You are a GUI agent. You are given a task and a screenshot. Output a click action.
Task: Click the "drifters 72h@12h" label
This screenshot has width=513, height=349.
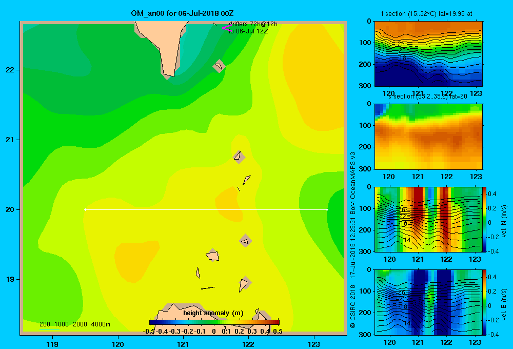coord(253,24)
